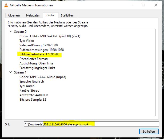
Task: Close the Aktuelle Medieninformationen window
Action: click(x=156, y=5)
